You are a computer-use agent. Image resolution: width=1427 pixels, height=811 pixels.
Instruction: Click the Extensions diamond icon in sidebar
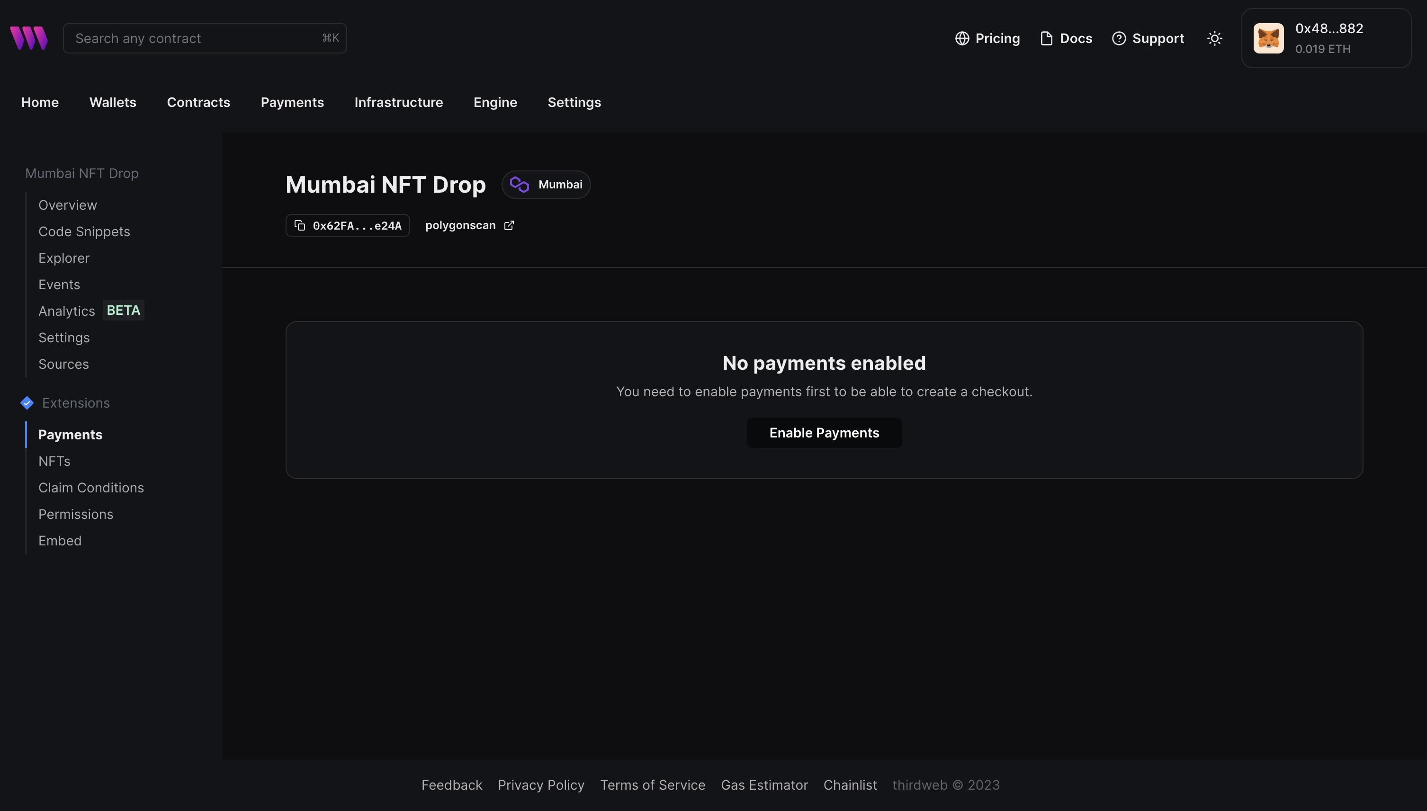(x=27, y=403)
